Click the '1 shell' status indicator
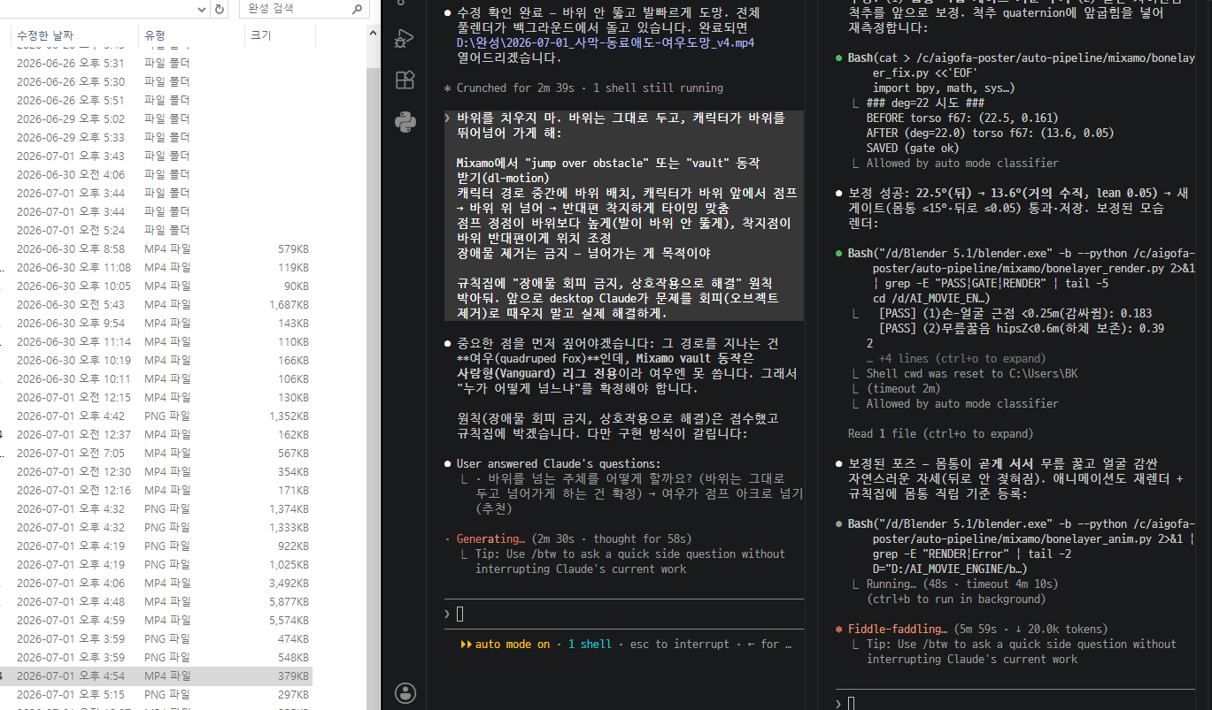 coord(590,644)
